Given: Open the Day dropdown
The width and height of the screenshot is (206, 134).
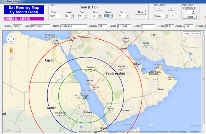Looking at the screenshot, I should (x=85, y=16).
